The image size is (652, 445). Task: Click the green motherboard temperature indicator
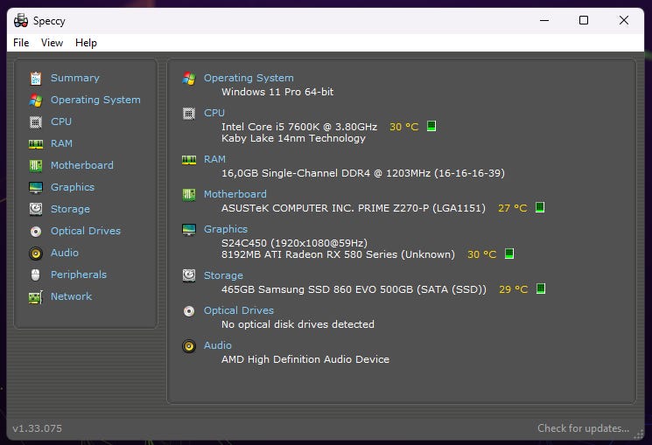pos(540,207)
